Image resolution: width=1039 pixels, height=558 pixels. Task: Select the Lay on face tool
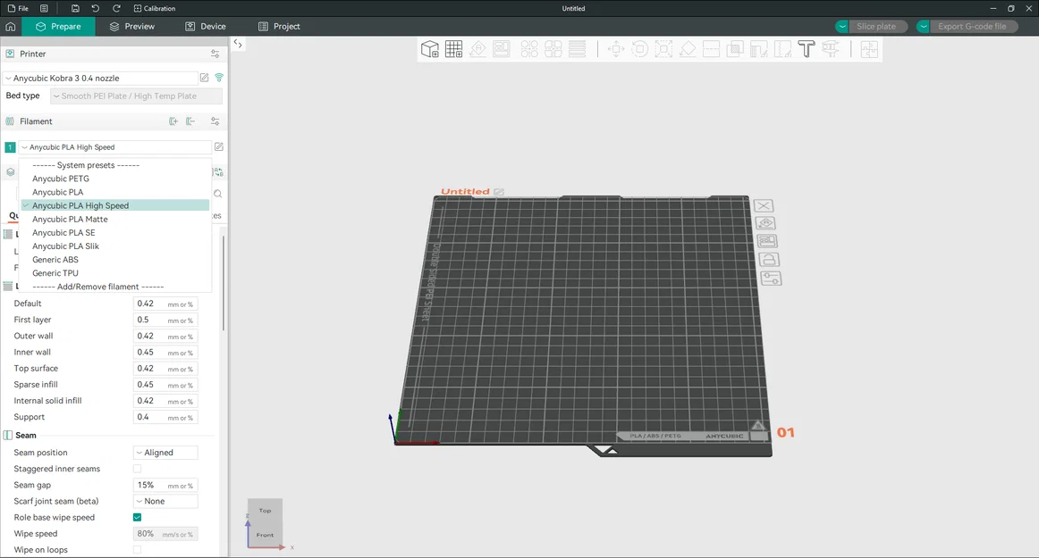click(x=687, y=49)
